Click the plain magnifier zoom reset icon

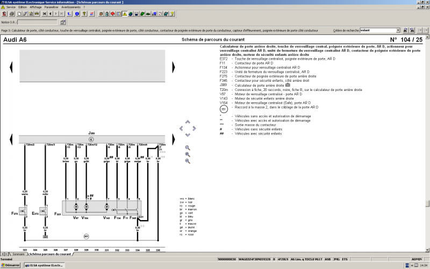(188, 148)
